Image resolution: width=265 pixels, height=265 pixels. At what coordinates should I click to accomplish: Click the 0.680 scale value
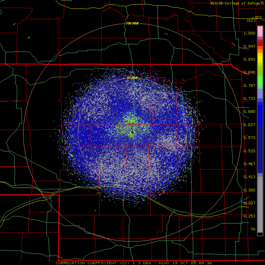(249, 111)
